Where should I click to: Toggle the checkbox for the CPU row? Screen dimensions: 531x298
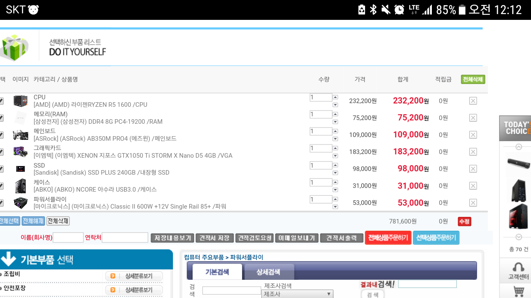tap(1, 101)
